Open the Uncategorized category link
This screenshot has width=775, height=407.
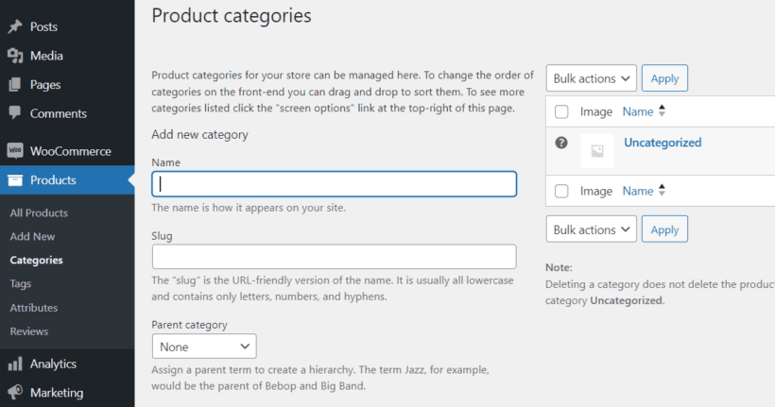coord(663,143)
